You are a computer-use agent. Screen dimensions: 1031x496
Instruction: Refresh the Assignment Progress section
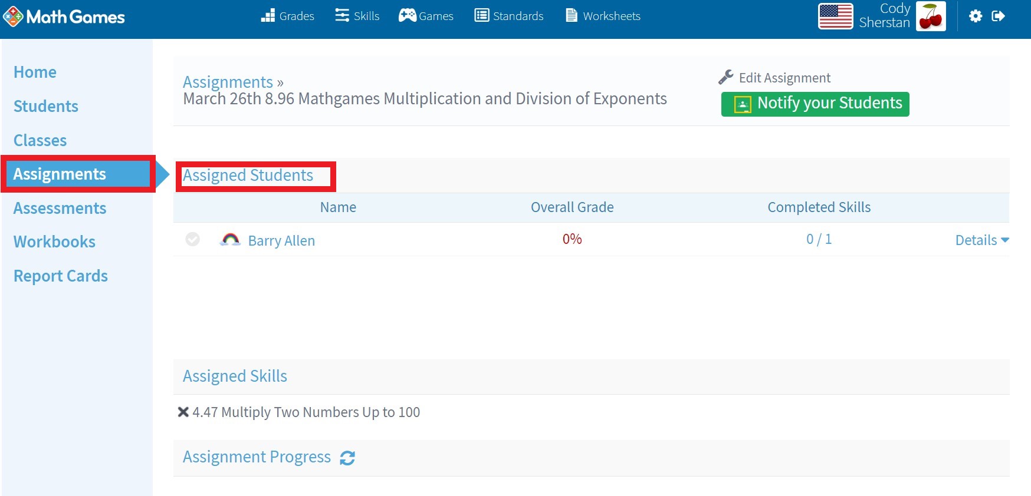[x=347, y=458]
